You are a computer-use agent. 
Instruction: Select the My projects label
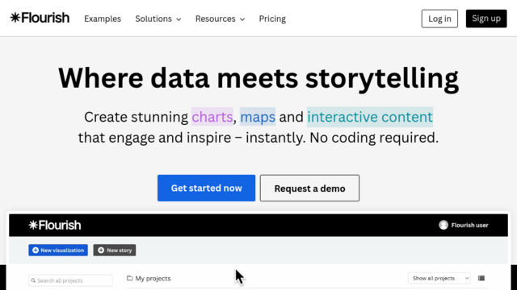[x=153, y=279]
